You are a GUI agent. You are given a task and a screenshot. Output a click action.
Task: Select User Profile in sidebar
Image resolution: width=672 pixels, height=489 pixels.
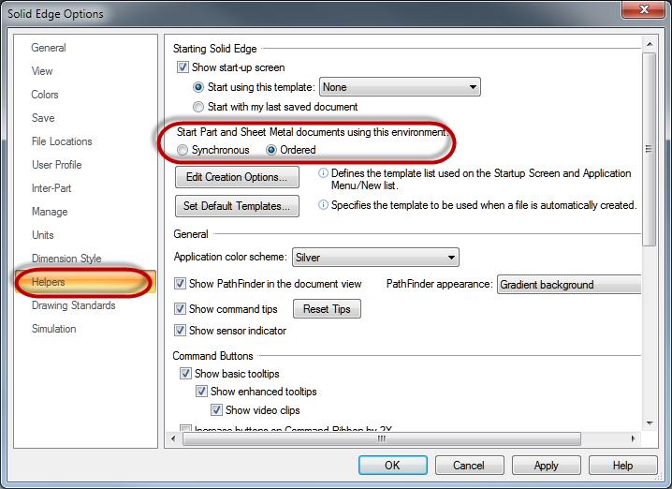(x=56, y=165)
